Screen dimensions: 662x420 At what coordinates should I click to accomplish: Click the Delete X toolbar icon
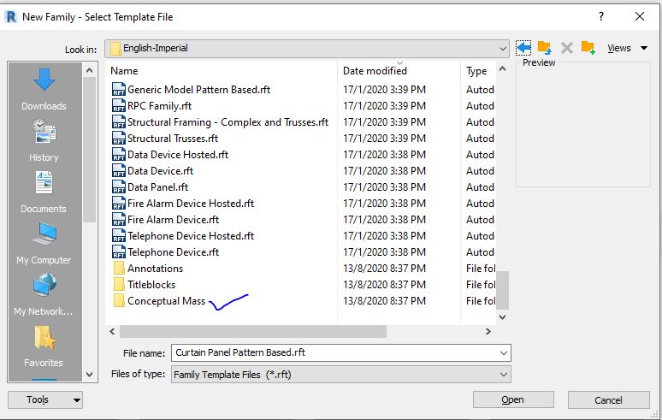pos(566,48)
